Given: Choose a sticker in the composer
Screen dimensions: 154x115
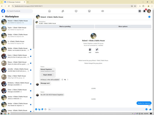Looking at the screenshot, I should (43, 109).
